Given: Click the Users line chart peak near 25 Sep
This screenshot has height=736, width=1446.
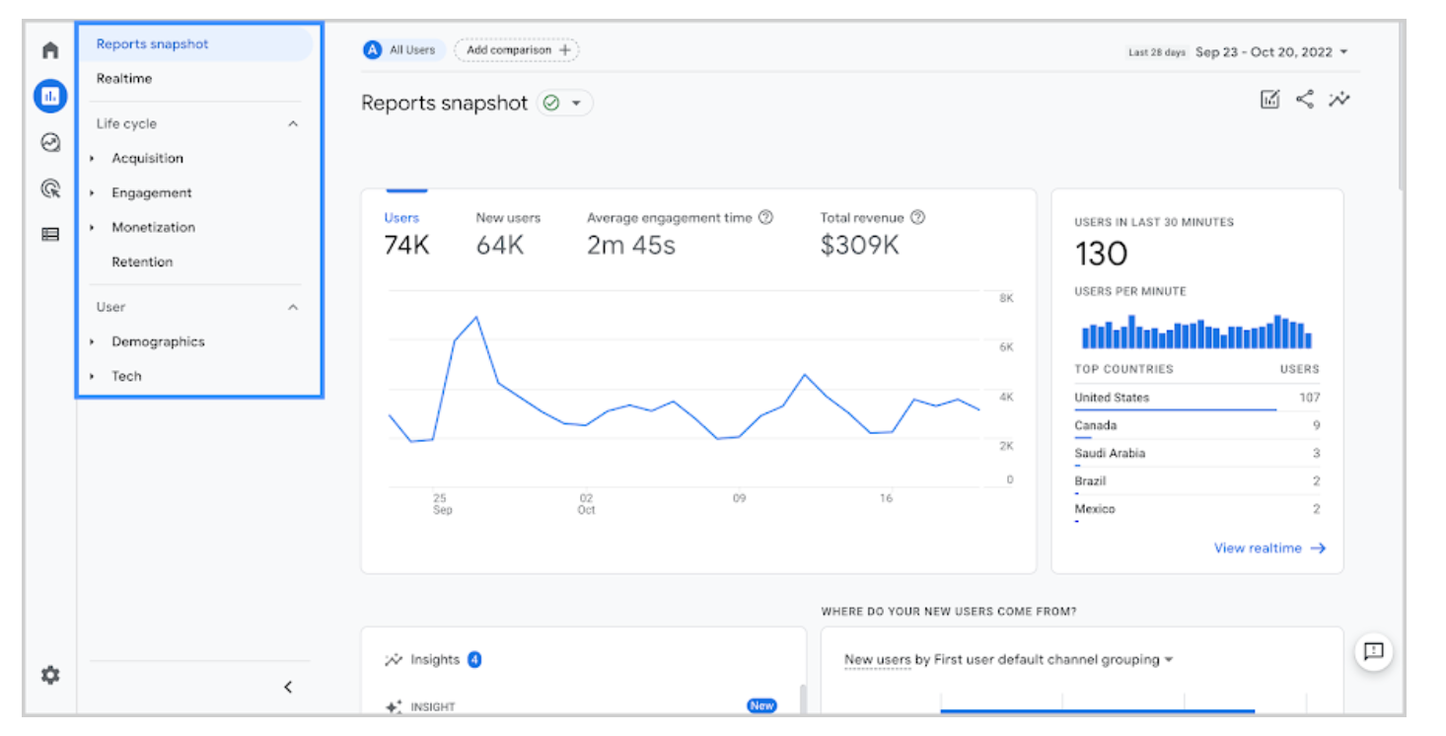Looking at the screenshot, I should (x=476, y=318).
